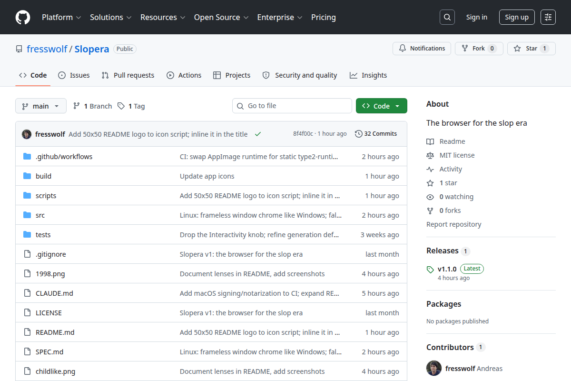Click the src folder icon
Screen dimensions: 571x381
(x=27, y=215)
